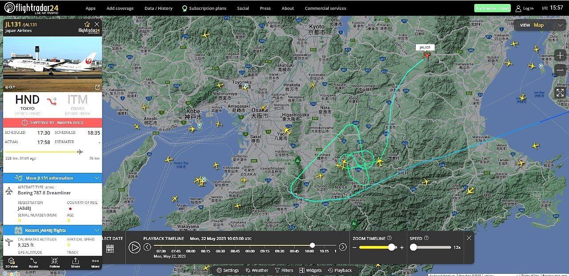The image size is (569, 276).
Task: Open flight Filters
Action: tap(284, 270)
